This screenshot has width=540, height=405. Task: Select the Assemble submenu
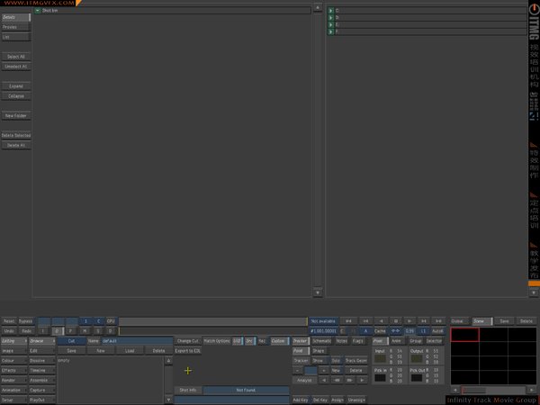pyautogui.click(x=42, y=380)
